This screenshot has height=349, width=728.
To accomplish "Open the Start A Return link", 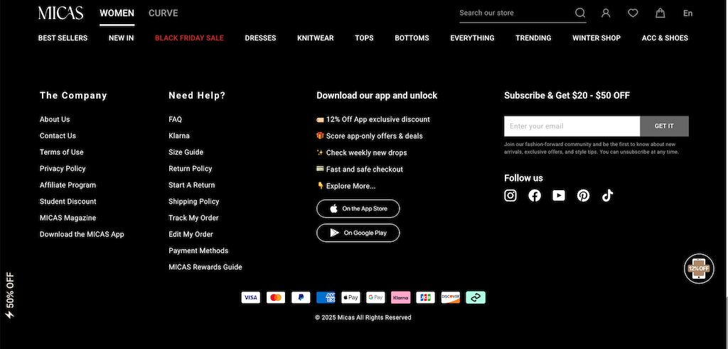I will pyautogui.click(x=192, y=185).
